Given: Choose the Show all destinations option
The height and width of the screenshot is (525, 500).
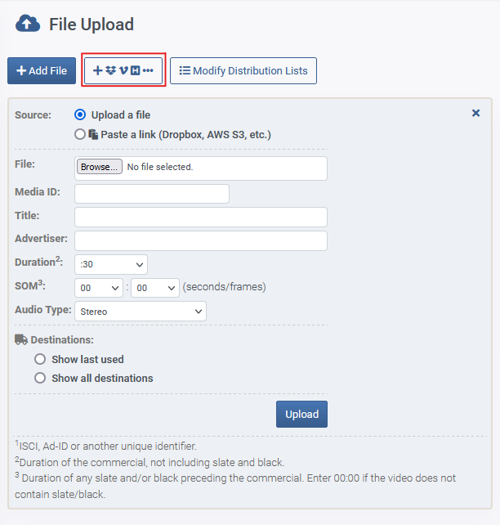Looking at the screenshot, I should tap(40, 378).
